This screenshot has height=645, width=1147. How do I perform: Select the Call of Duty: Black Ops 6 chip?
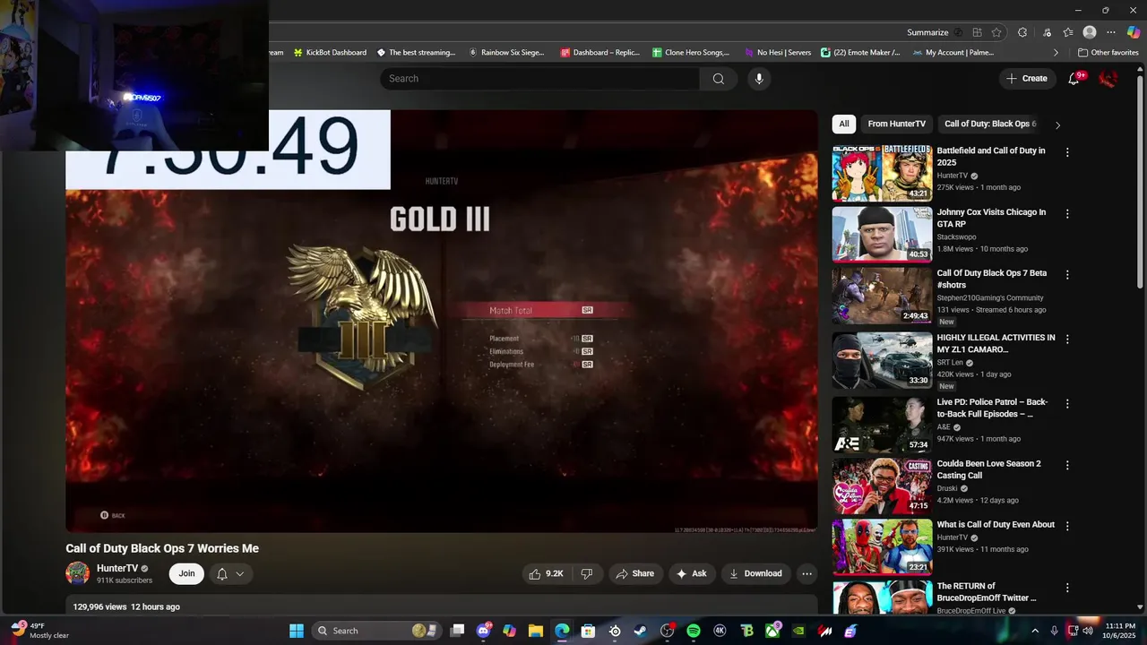click(990, 125)
